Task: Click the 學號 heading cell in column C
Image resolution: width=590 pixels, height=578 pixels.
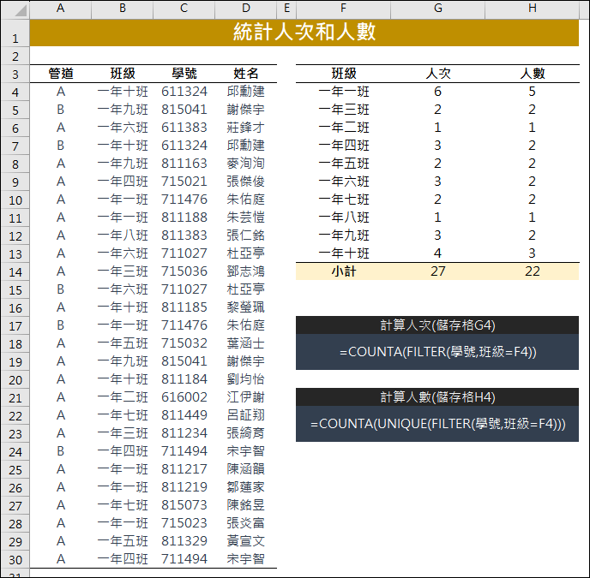Action: (184, 74)
